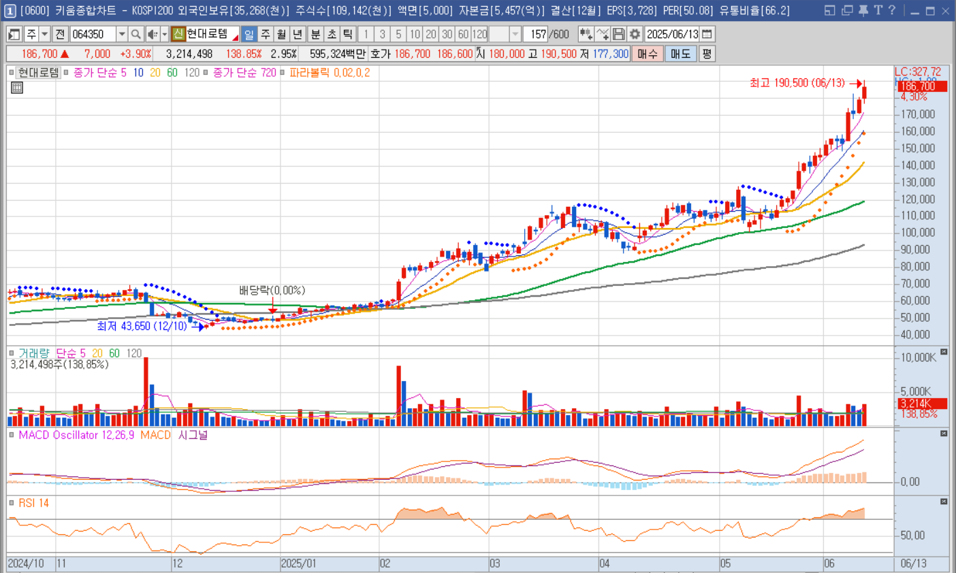The width and height of the screenshot is (956, 573).
Task: Toggle the RSI 14 legend square
Action: [x=12, y=503]
